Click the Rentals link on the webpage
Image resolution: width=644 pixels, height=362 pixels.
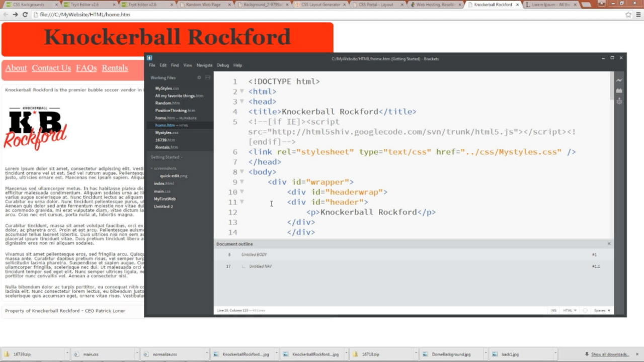pos(115,68)
